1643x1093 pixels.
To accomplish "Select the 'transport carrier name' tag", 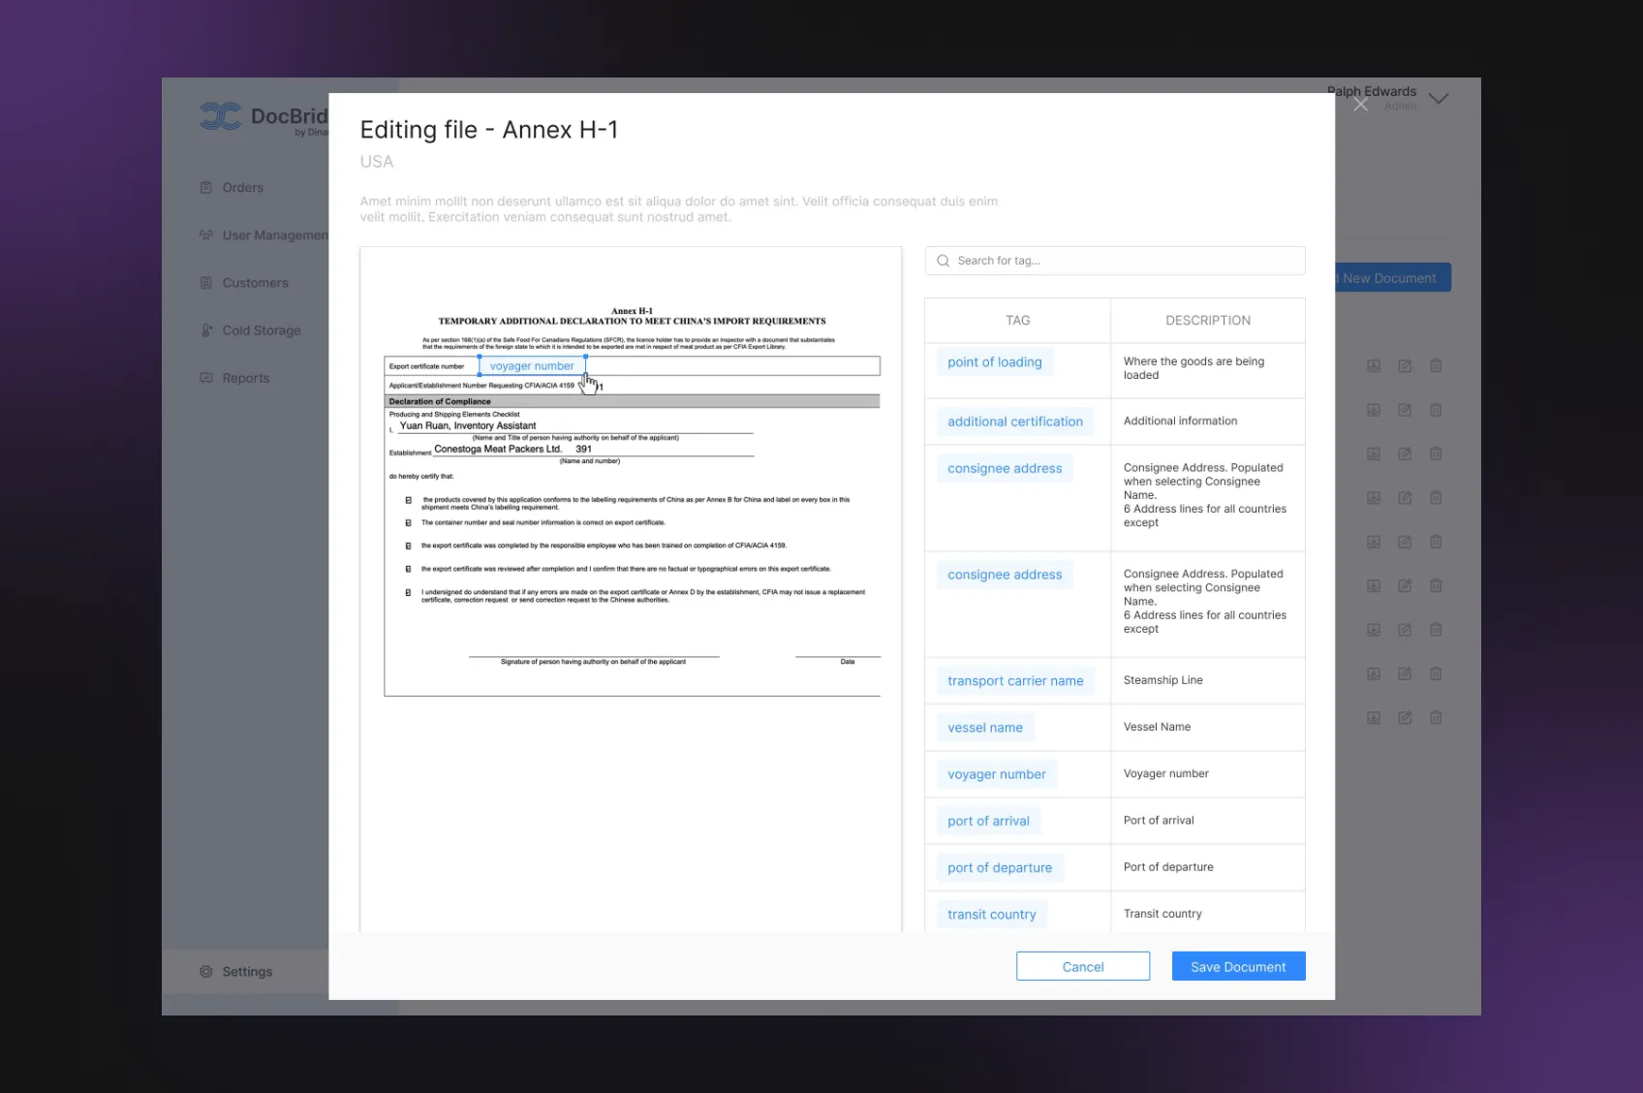I will (x=1014, y=681).
